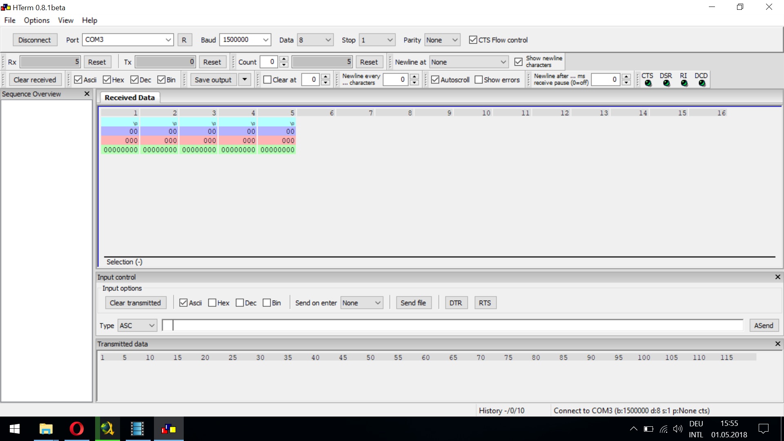Viewport: 784px width, 441px height.
Task: Select the Received Data tab
Action: point(129,98)
